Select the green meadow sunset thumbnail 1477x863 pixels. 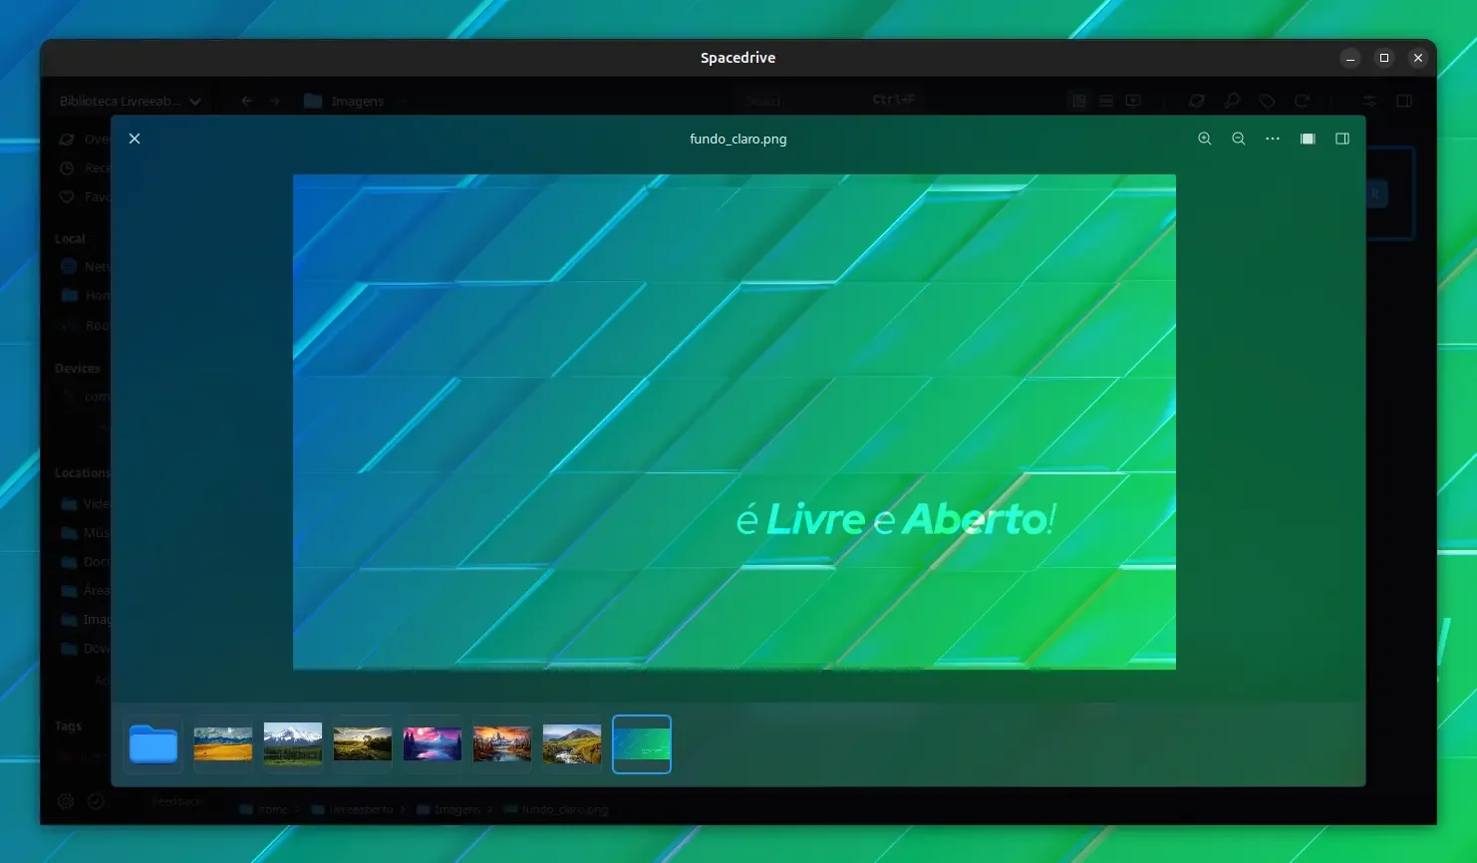tap(363, 744)
